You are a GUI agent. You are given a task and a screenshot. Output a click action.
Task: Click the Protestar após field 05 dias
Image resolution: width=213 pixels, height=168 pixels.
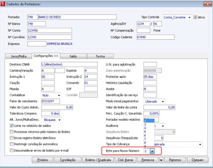(150, 77)
